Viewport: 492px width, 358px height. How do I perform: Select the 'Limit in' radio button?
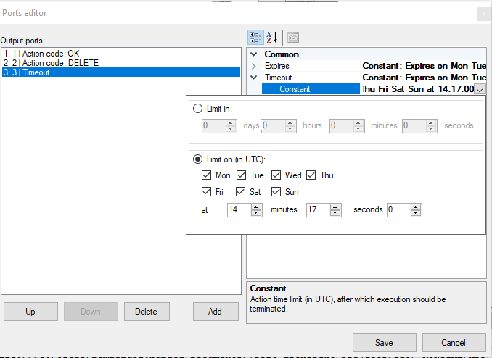pyautogui.click(x=197, y=109)
